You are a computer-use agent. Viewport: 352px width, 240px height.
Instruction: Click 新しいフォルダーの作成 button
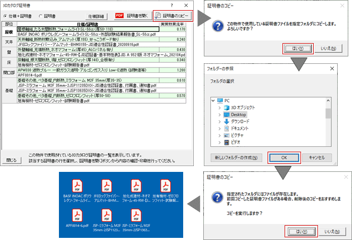click(x=236, y=158)
